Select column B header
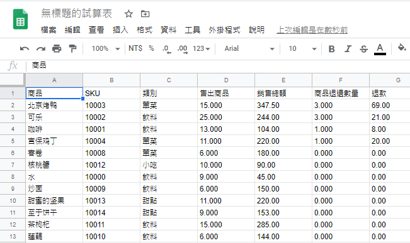 (x=111, y=80)
